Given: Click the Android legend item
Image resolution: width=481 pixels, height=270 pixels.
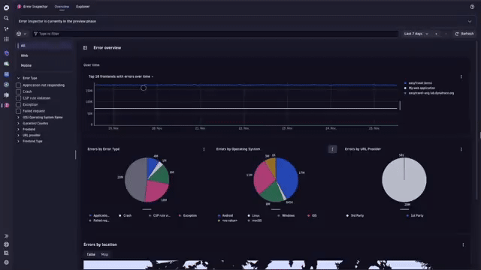Looking at the screenshot, I should 225,216.
